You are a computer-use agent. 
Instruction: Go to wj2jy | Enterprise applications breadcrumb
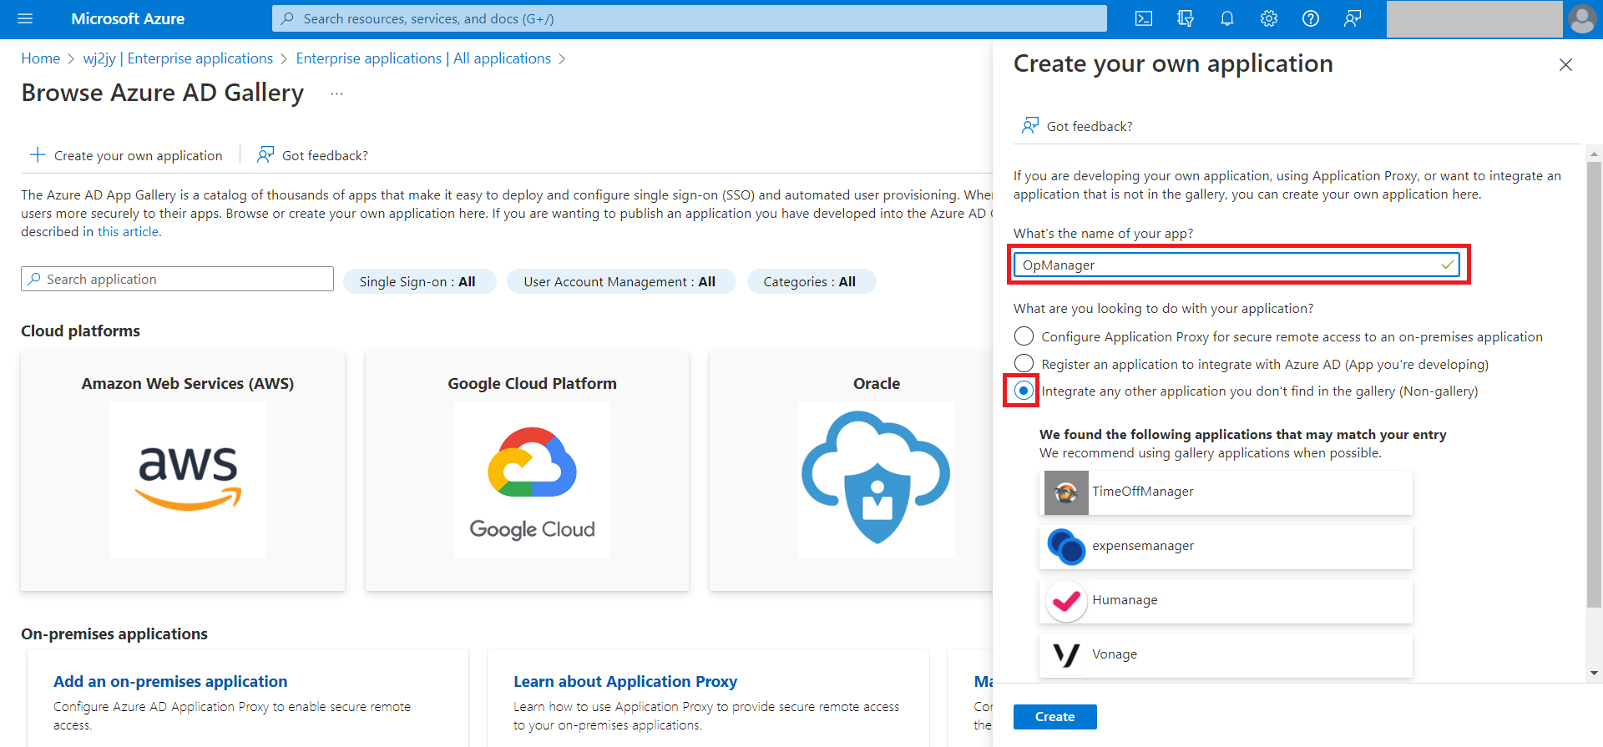[178, 58]
